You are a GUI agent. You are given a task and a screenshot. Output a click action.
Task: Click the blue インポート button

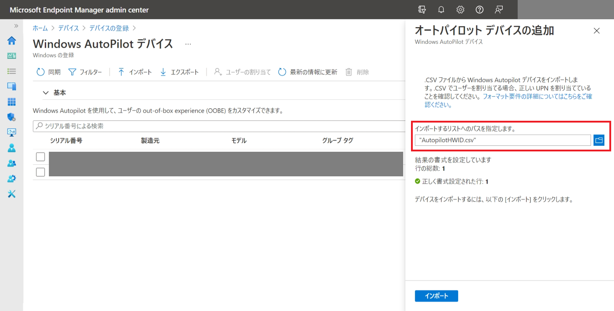436,296
